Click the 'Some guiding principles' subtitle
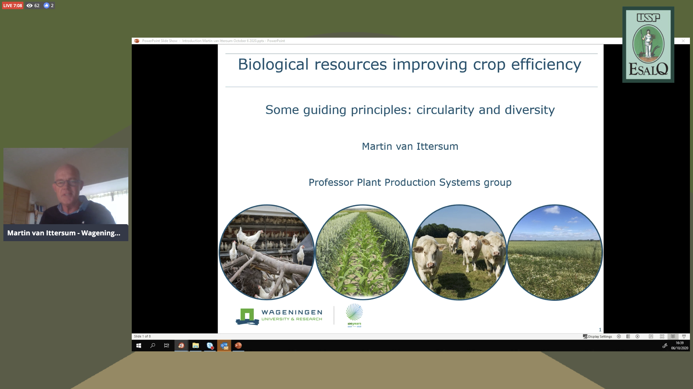This screenshot has width=693, height=389. coord(410,110)
